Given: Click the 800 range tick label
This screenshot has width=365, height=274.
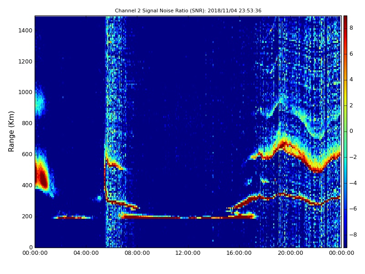Looking at the screenshot, I should coord(27,123).
